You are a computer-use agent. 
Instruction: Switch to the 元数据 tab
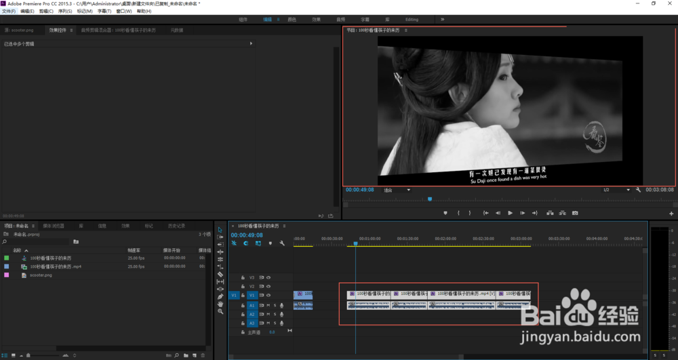[177, 31]
